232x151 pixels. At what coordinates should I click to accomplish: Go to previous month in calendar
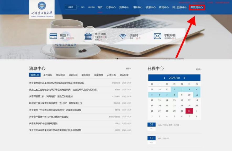pos(164,78)
